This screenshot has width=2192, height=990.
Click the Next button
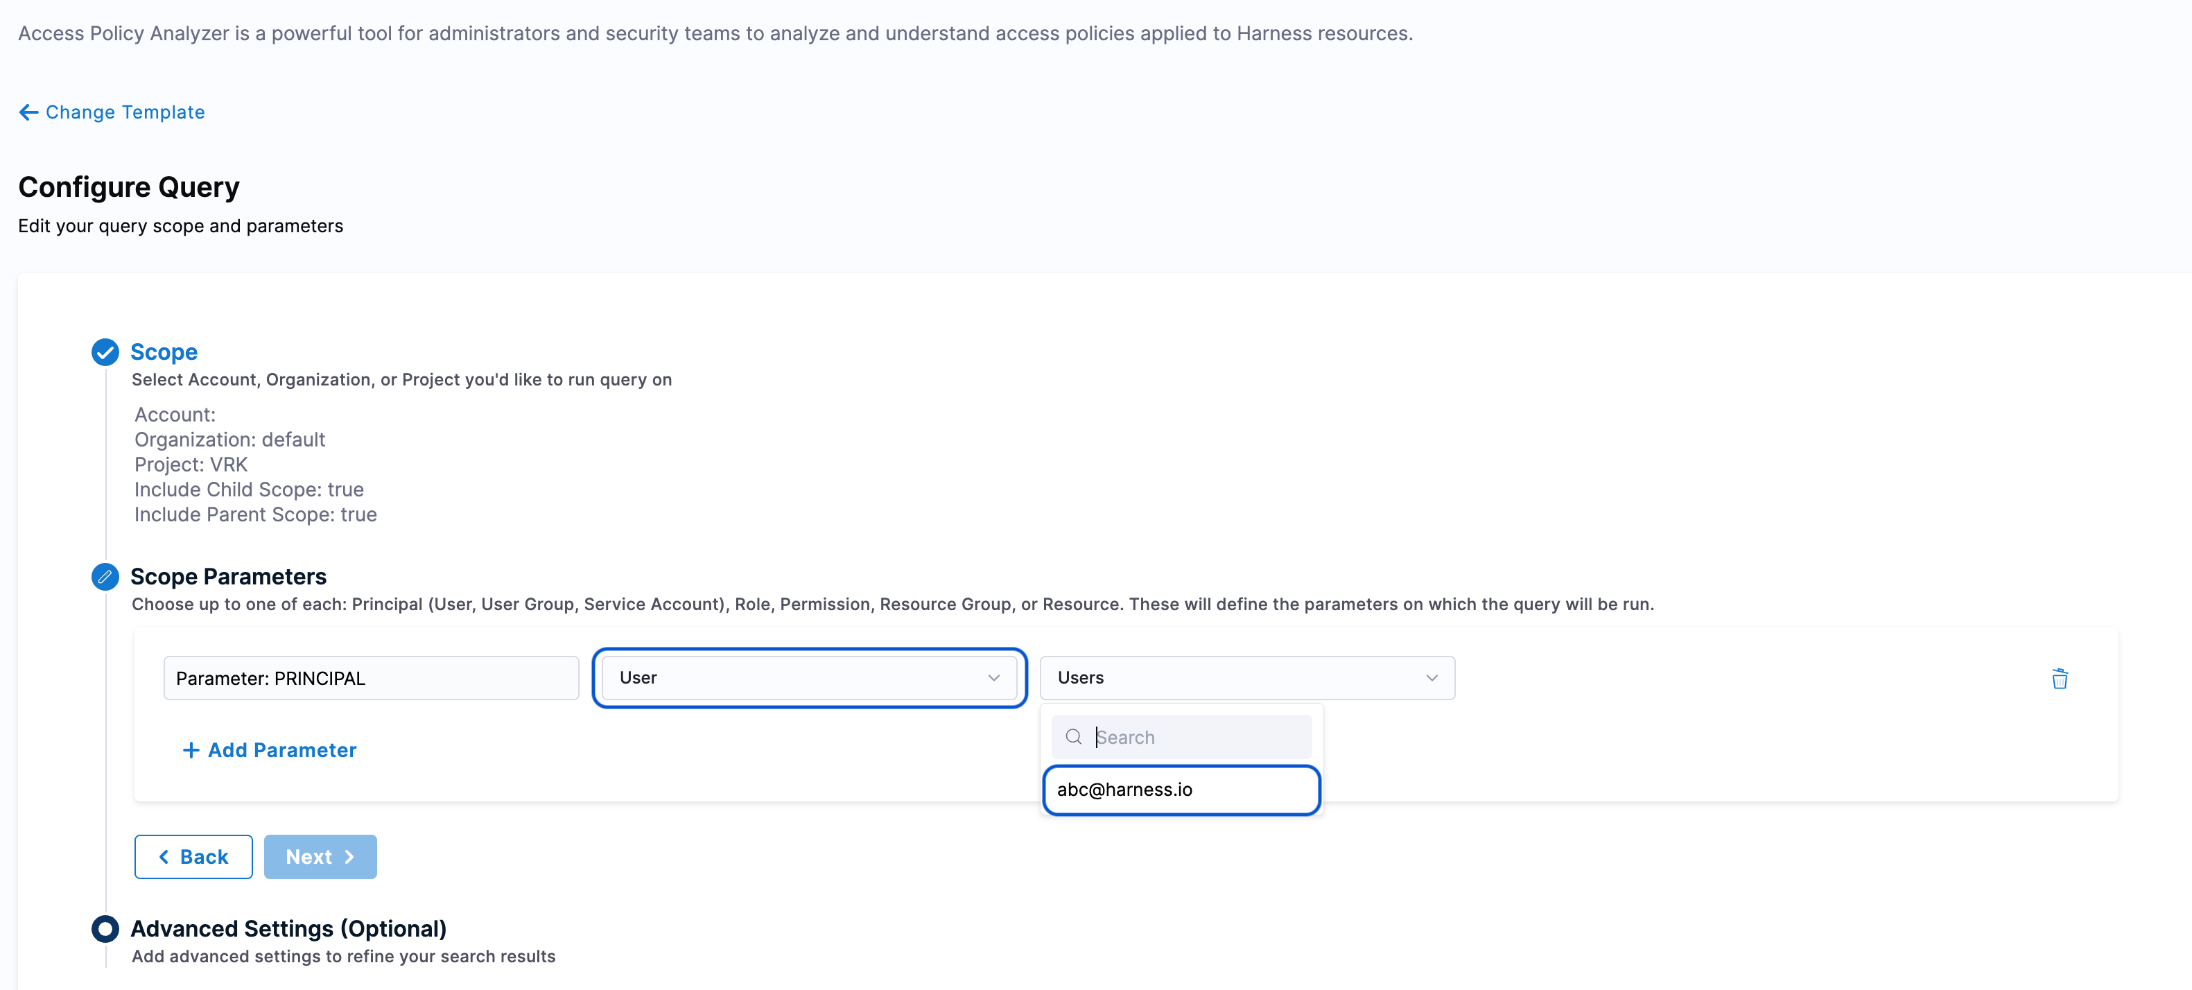click(320, 856)
